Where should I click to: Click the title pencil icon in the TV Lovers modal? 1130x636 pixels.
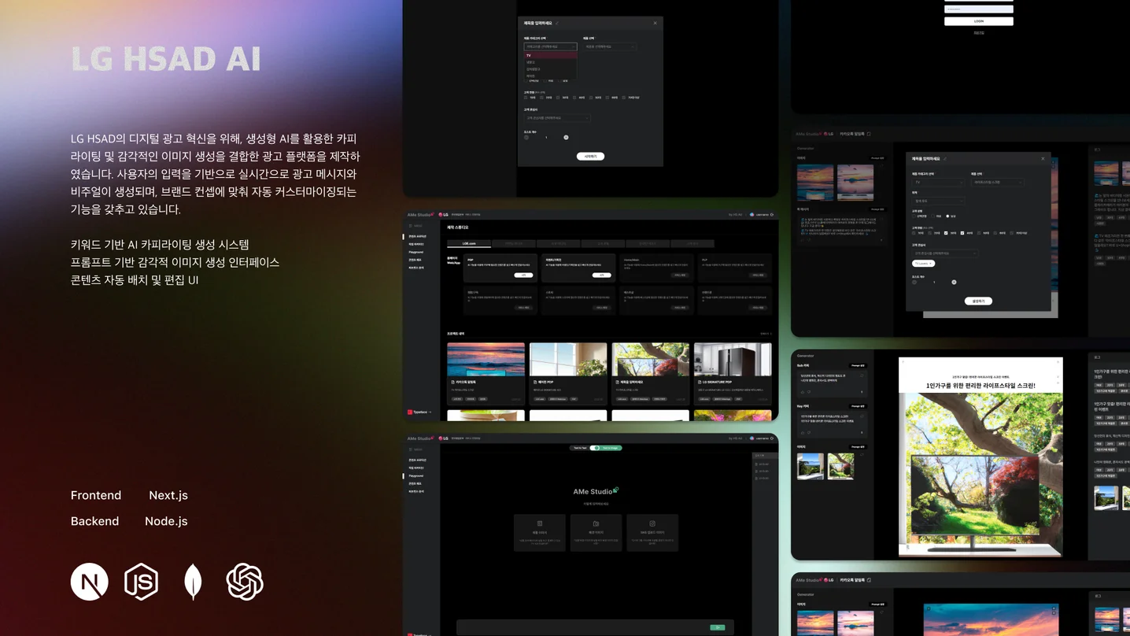pyautogui.click(x=945, y=159)
